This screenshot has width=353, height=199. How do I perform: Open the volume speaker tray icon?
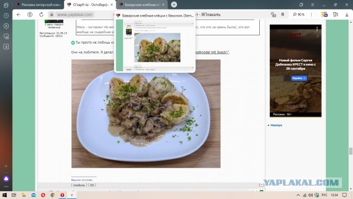(311, 195)
